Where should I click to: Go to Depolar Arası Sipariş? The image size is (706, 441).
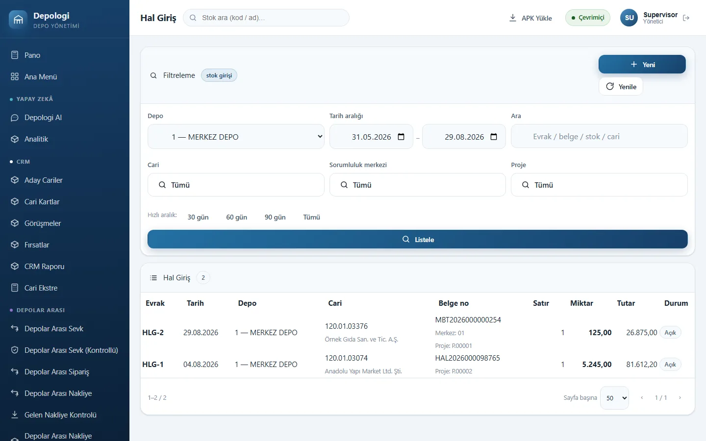tap(65, 372)
